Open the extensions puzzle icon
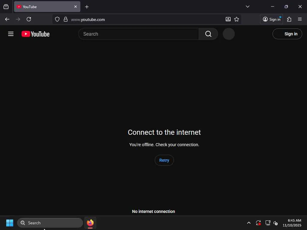This screenshot has height=230, width=307. click(x=289, y=19)
